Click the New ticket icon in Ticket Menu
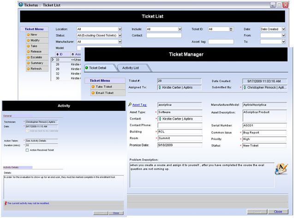The width and height of the screenshot is (294, 218). (x=28, y=35)
